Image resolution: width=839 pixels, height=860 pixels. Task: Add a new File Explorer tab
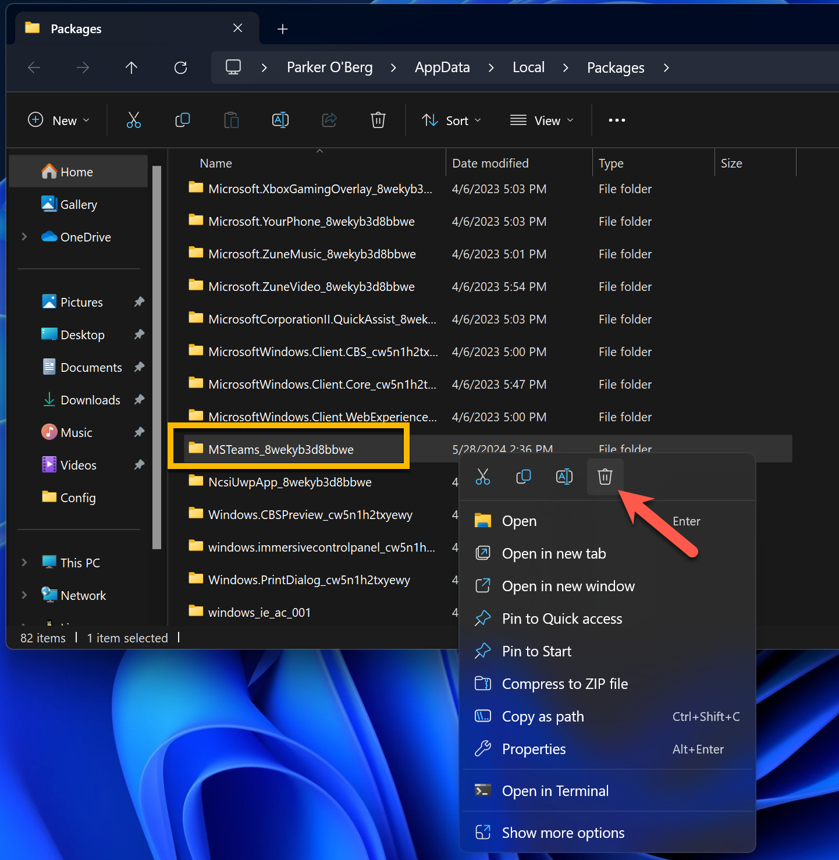click(x=283, y=29)
